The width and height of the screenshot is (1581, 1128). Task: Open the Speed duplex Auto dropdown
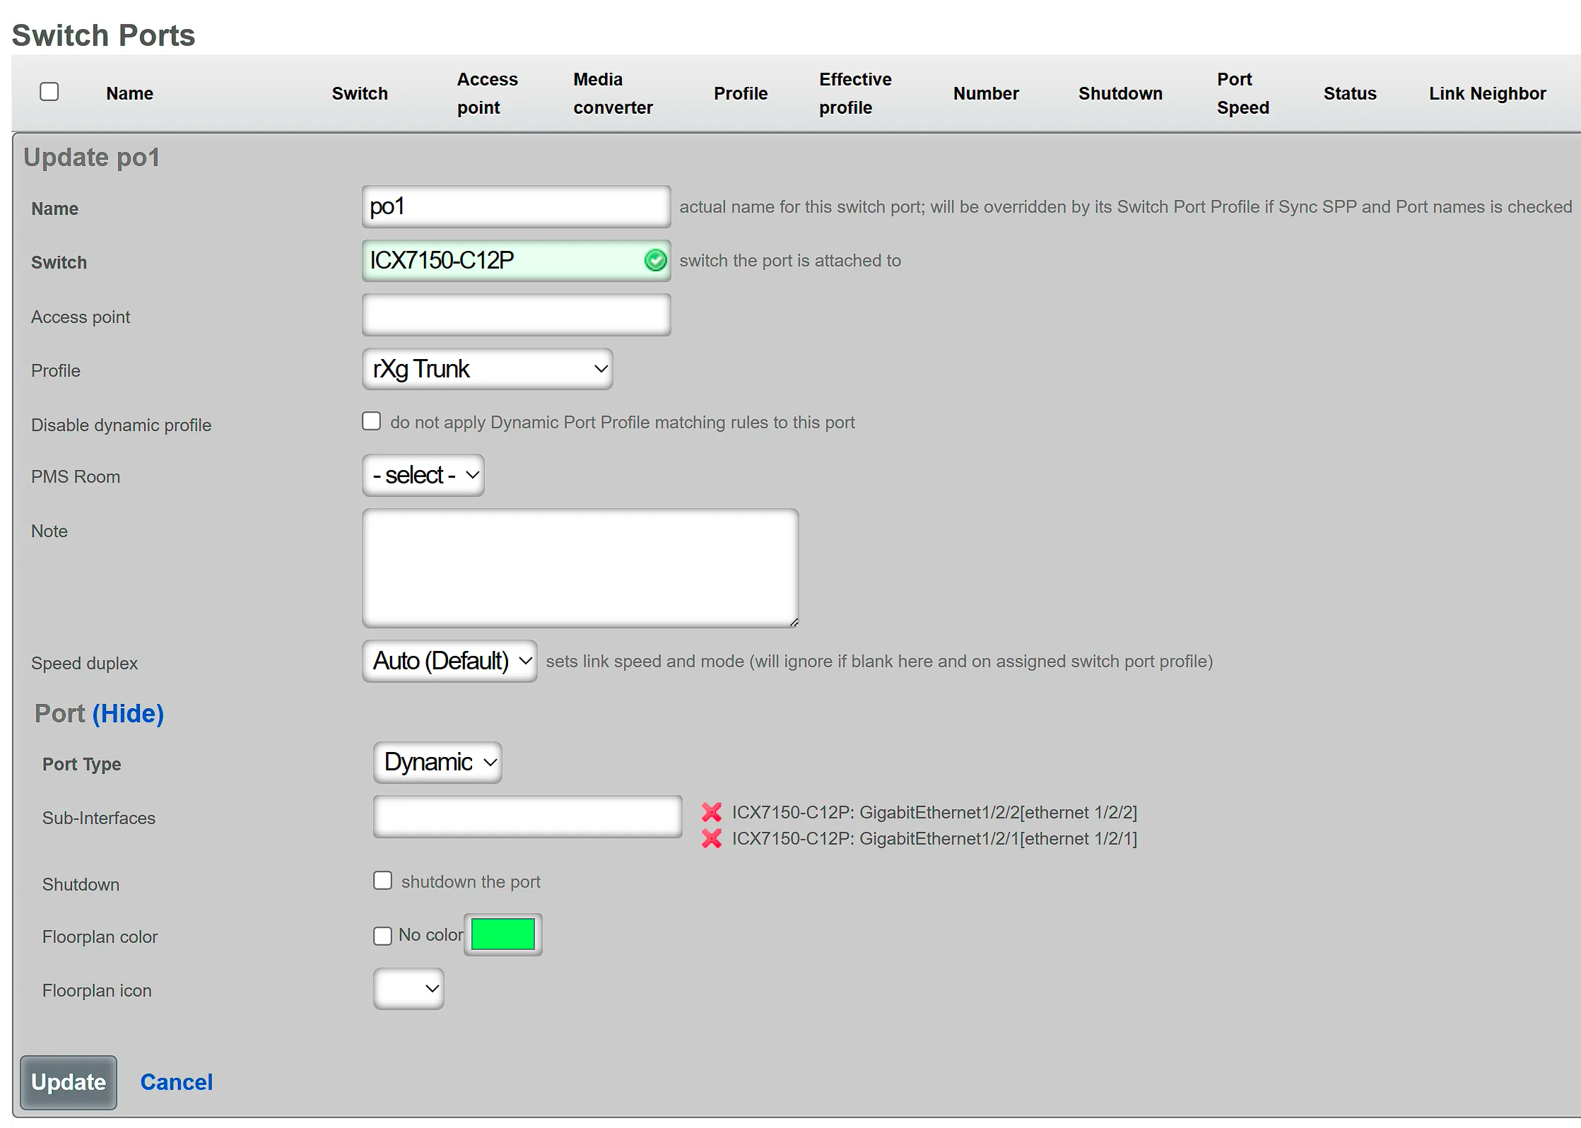(449, 661)
